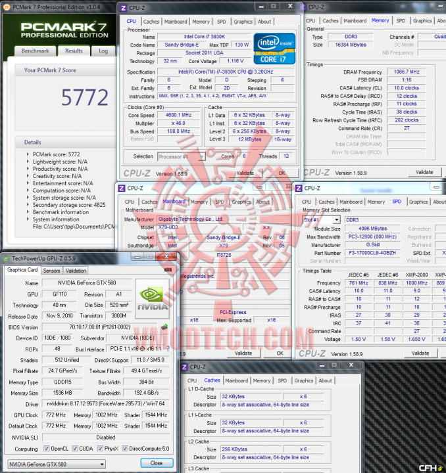Viewport: 446px width, 473px height.
Task: Expand the Computation score detail
Action: 28,191
